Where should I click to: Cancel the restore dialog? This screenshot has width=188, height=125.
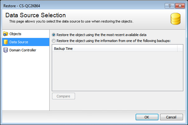point(171,117)
